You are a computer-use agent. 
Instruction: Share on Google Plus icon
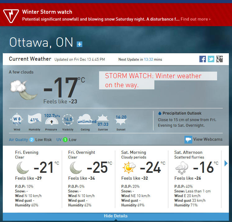[x=219, y=59]
